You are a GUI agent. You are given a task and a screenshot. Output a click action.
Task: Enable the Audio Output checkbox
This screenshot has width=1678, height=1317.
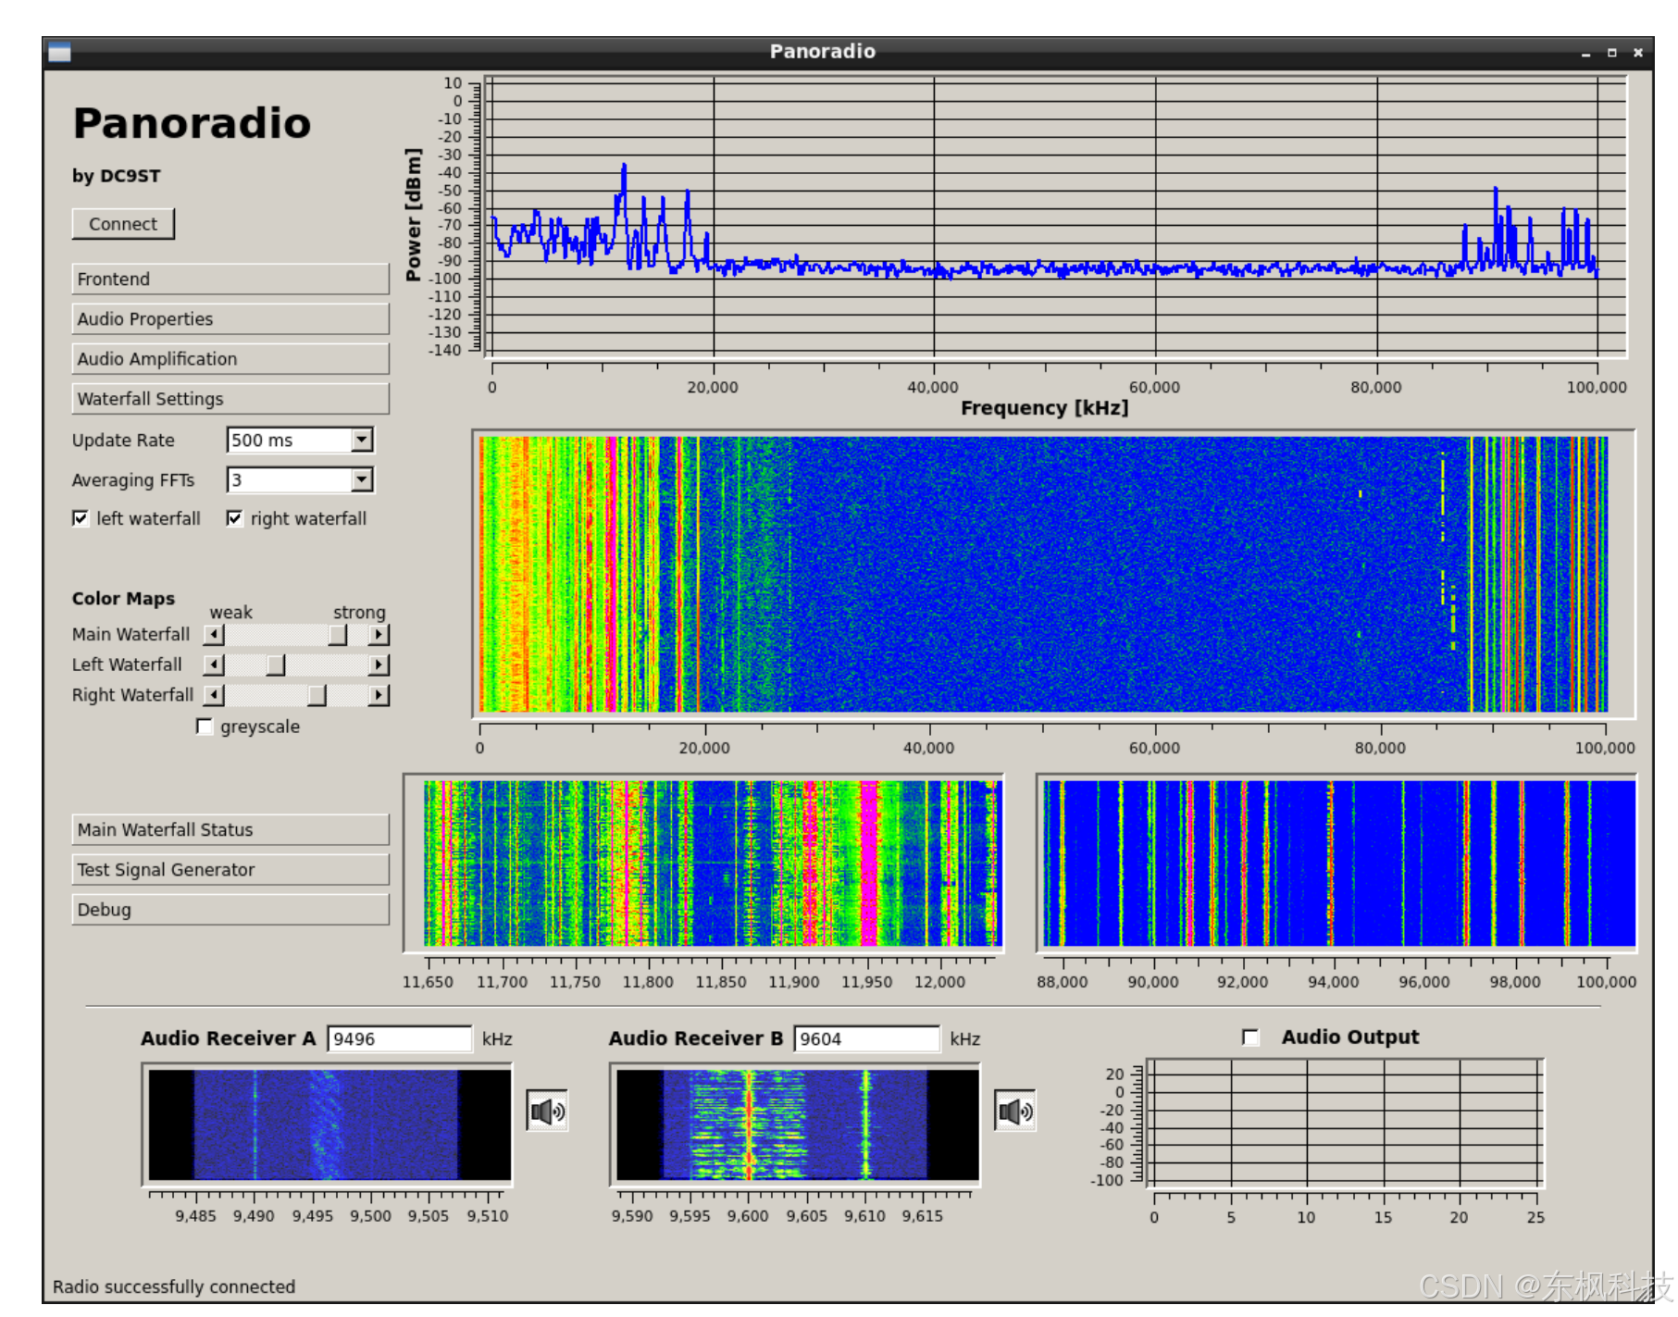(x=1251, y=1037)
